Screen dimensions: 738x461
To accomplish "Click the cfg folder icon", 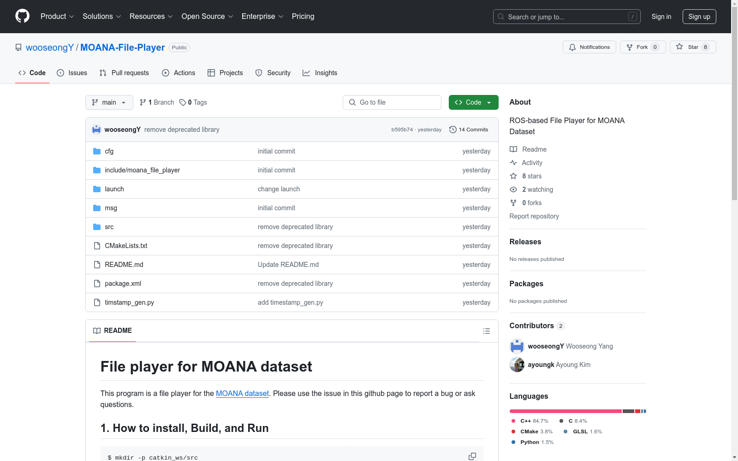I will coord(97,151).
